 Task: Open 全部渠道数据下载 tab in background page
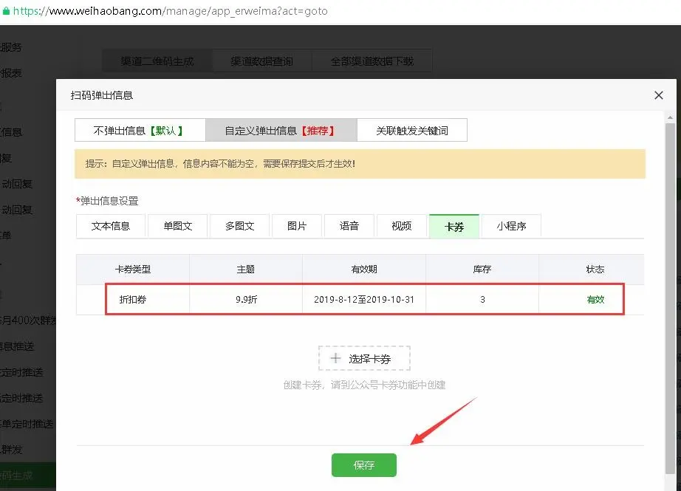(x=372, y=61)
